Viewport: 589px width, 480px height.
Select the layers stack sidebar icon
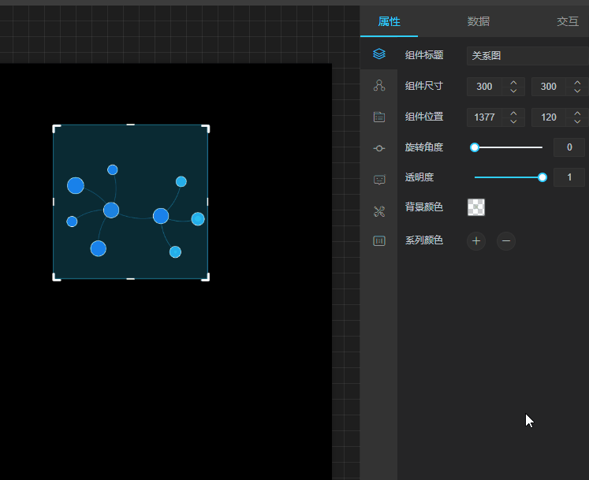tap(379, 54)
